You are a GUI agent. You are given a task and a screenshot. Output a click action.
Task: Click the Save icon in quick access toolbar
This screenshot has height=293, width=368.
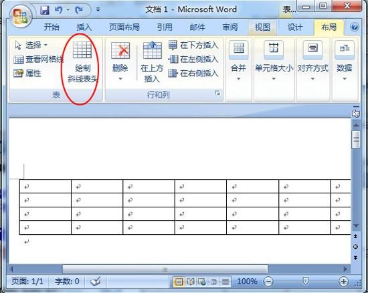pyautogui.click(x=45, y=10)
